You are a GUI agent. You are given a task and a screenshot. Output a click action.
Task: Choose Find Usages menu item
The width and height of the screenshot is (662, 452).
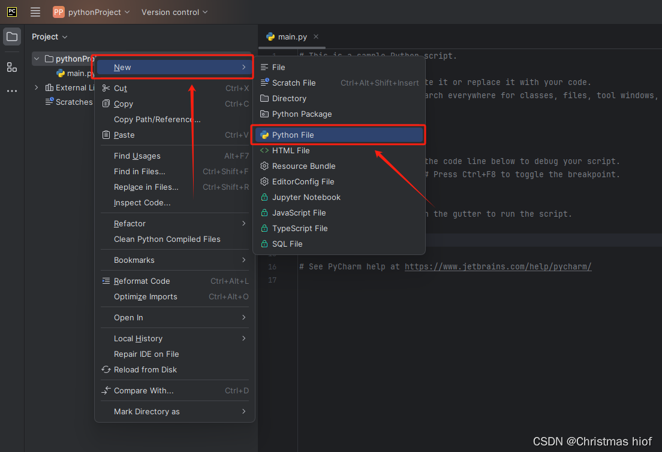pyautogui.click(x=174, y=156)
